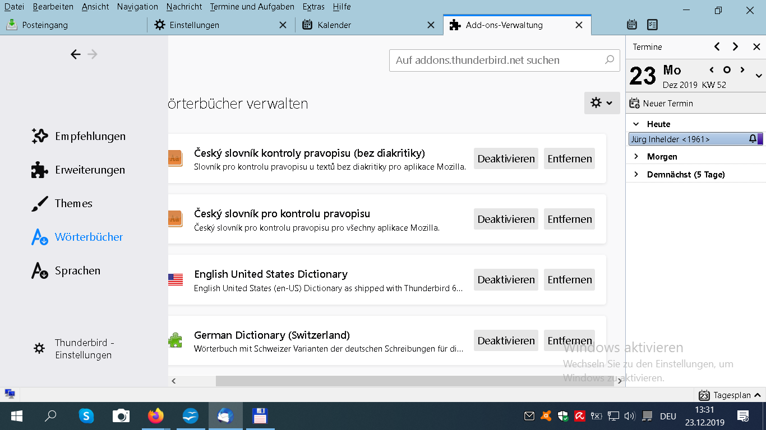Open Empfehlungen in the add-ons sidebar
766x430 pixels.
point(79,136)
